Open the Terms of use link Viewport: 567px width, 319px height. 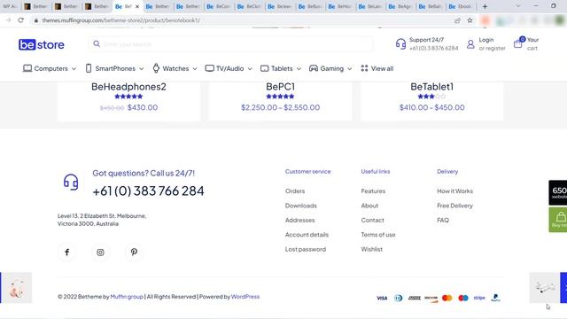coord(378,235)
